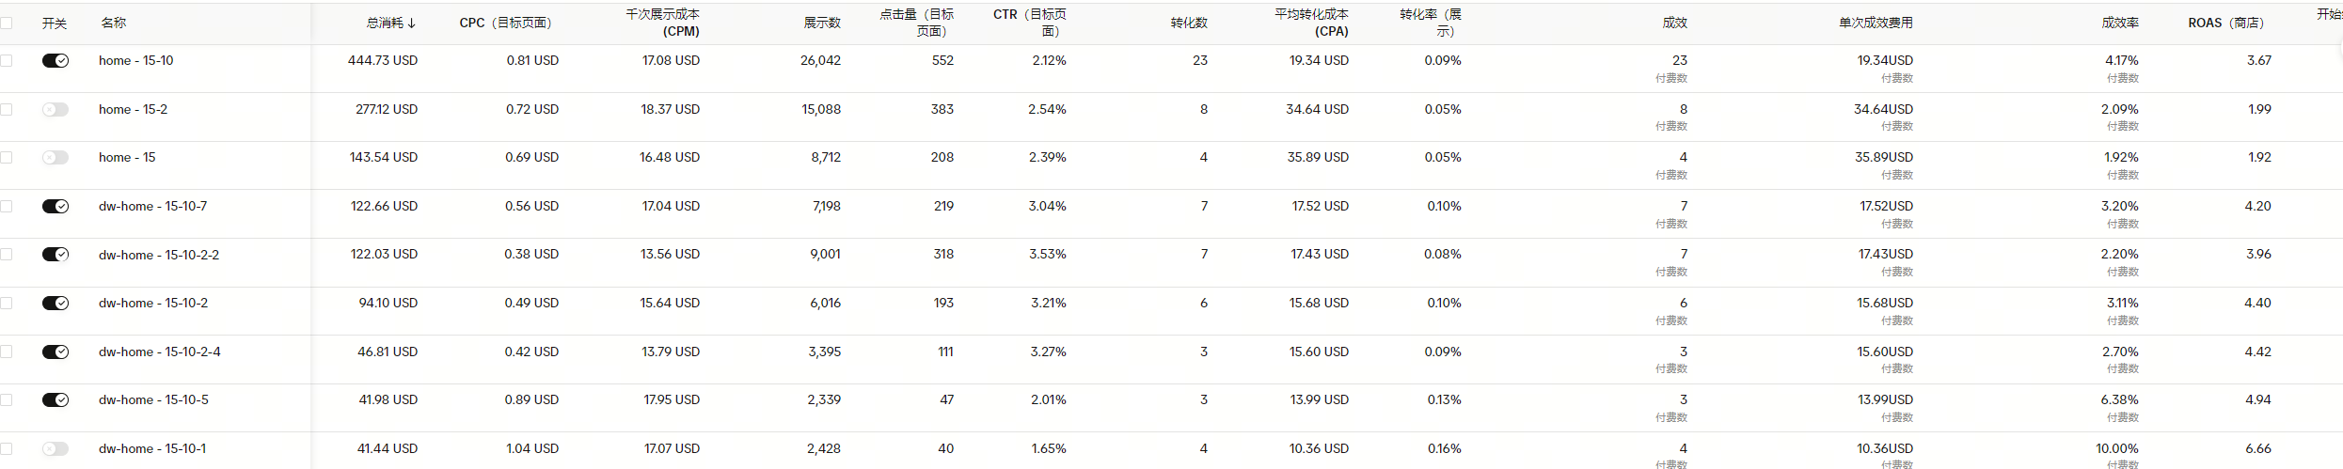Select the dw-home - 15-10-2-2 row checkbox
The height and width of the screenshot is (469, 2343).
pyautogui.click(x=7, y=255)
